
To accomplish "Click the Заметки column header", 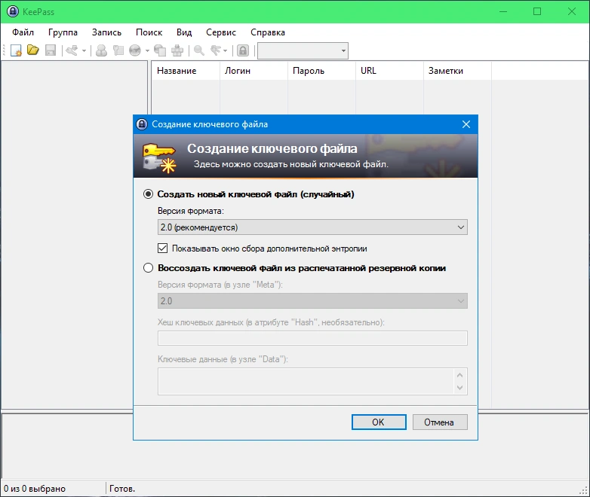I will pos(457,71).
